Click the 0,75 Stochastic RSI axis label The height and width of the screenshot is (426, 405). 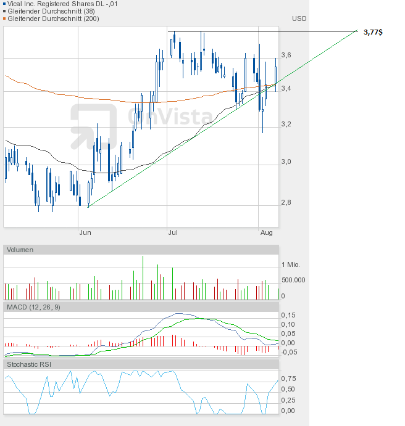[x=287, y=379]
